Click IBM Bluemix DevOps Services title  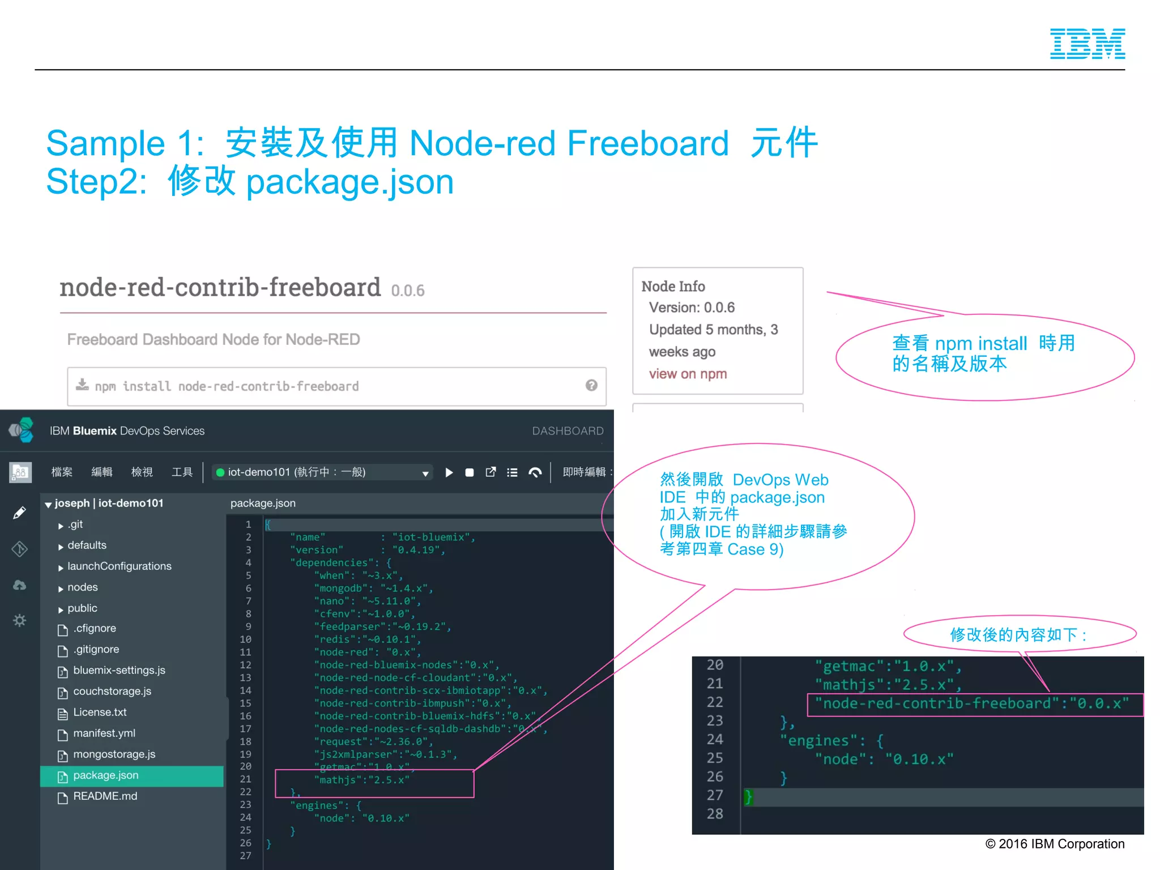[x=127, y=431]
